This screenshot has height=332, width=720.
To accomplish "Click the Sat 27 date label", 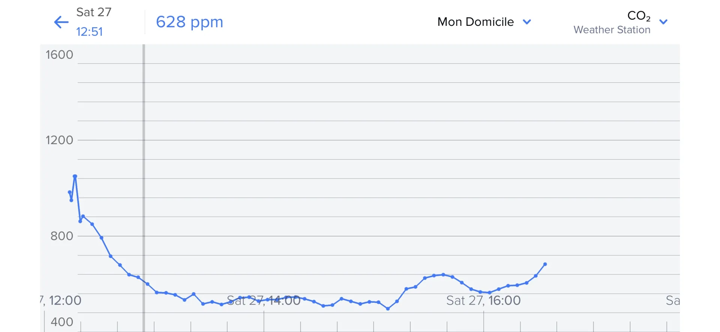I will [x=94, y=12].
